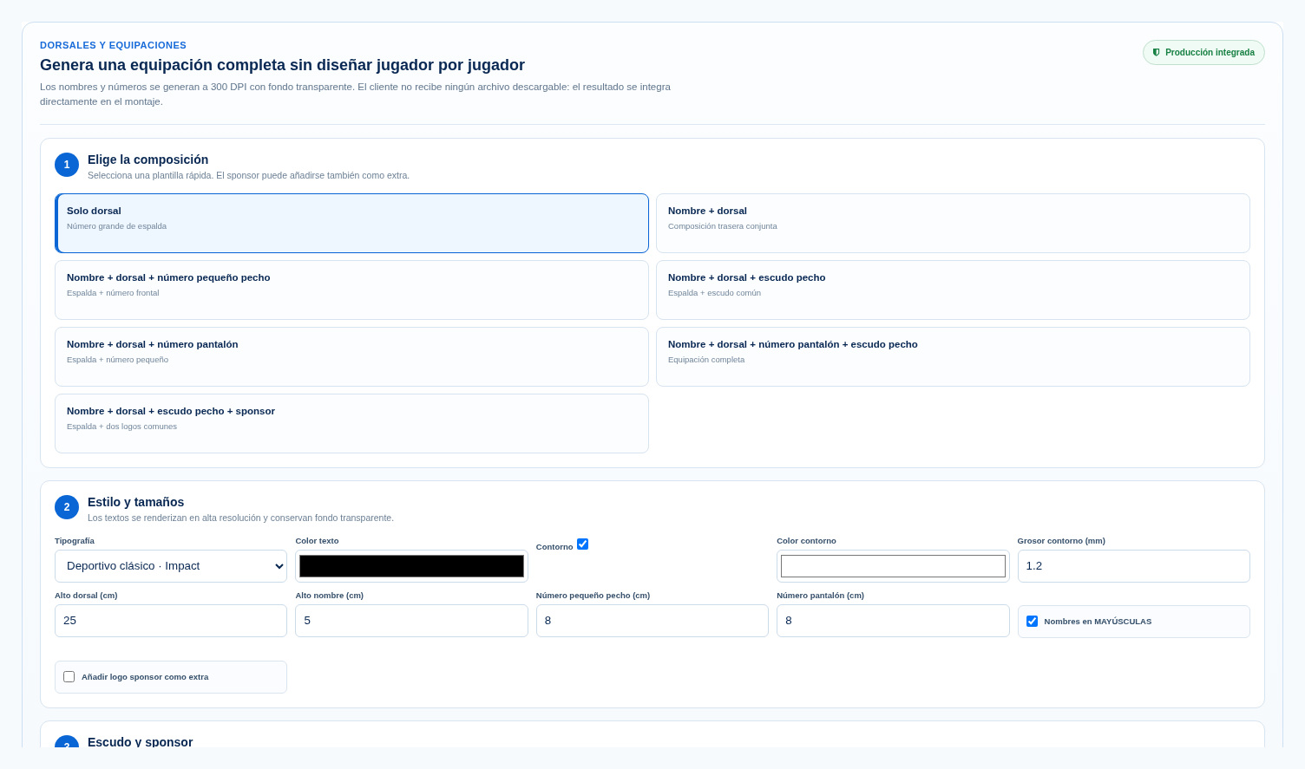Viewport: 1305px width, 769px height.
Task: Click the "Producción integrada" badge text
Action: [x=1210, y=53]
